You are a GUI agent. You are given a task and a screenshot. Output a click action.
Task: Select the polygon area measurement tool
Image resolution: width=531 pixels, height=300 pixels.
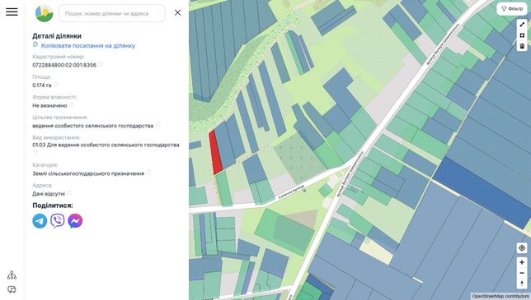(x=522, y=35)
